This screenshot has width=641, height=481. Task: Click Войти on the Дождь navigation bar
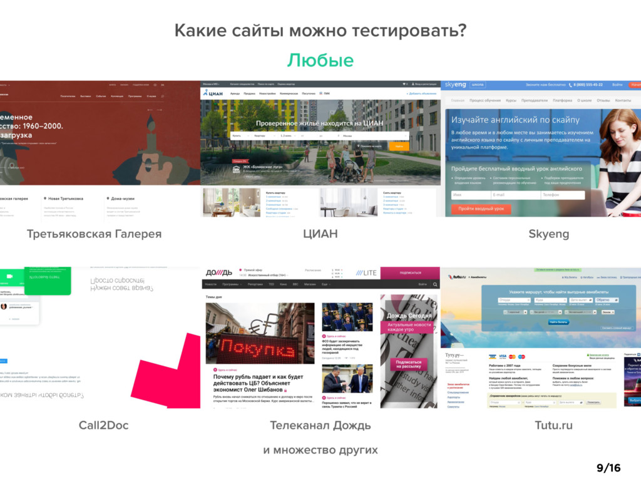pos(423,284)
